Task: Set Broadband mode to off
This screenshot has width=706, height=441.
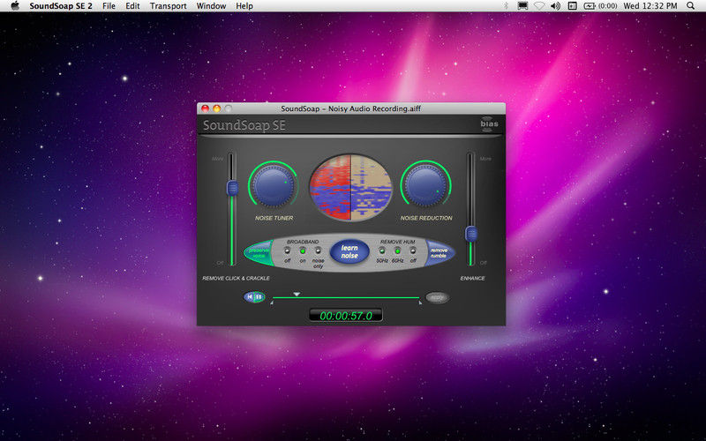Action: (x=288, y=250)
